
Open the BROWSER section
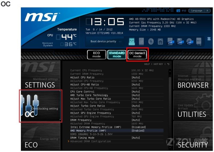(x=193, y=75)
